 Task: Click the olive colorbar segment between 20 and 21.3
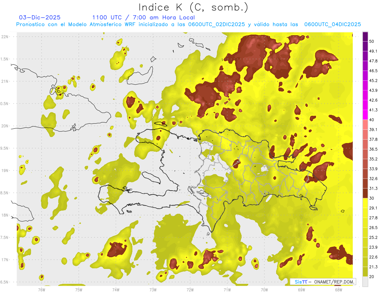point(365,272)
